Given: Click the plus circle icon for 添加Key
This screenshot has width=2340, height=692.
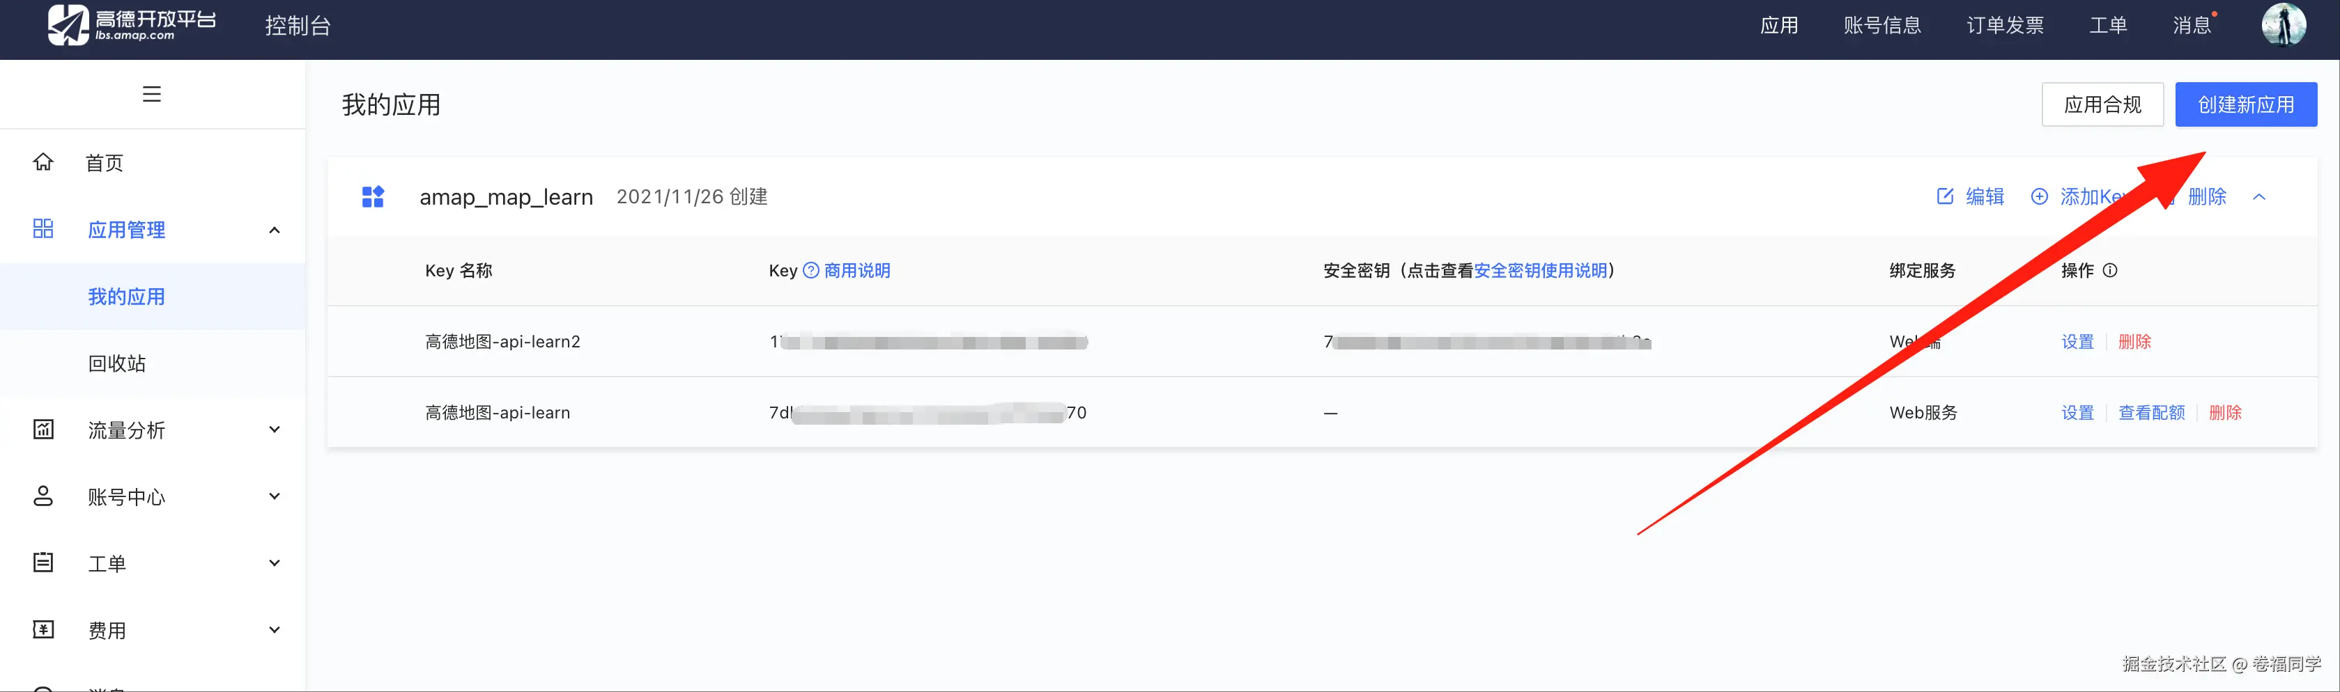Looking at the screenshot, I should click(2040, 197).
